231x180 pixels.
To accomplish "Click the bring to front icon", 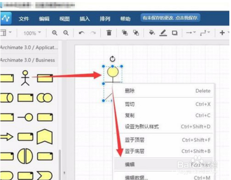I will tap(125, 33).
